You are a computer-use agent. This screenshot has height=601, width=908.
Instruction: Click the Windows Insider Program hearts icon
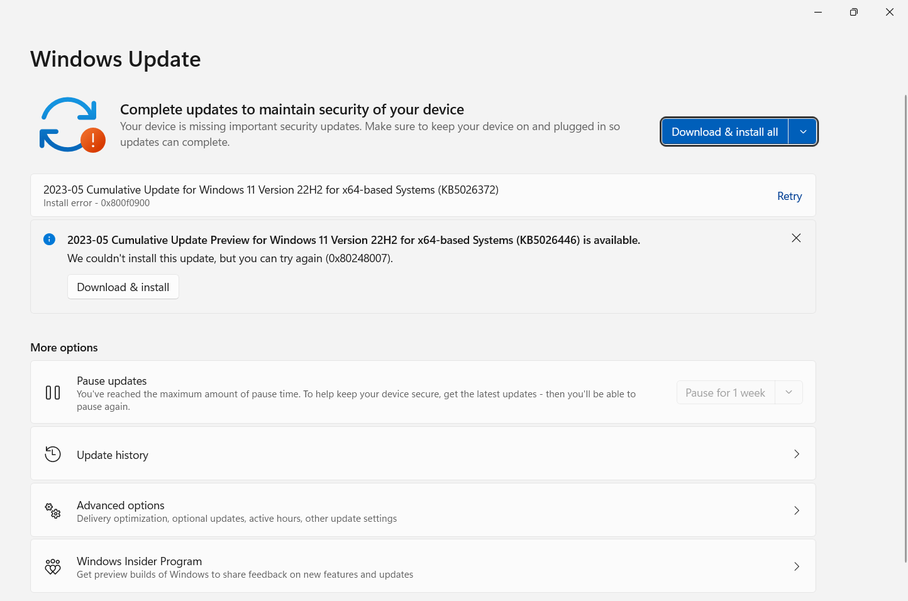pos(53,566)
